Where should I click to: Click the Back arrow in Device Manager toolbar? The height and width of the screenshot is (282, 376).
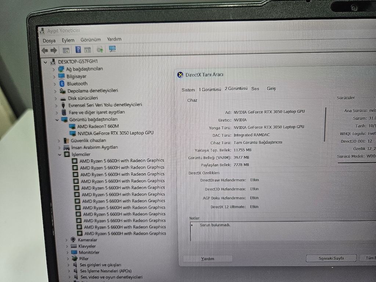click(45, 50)
